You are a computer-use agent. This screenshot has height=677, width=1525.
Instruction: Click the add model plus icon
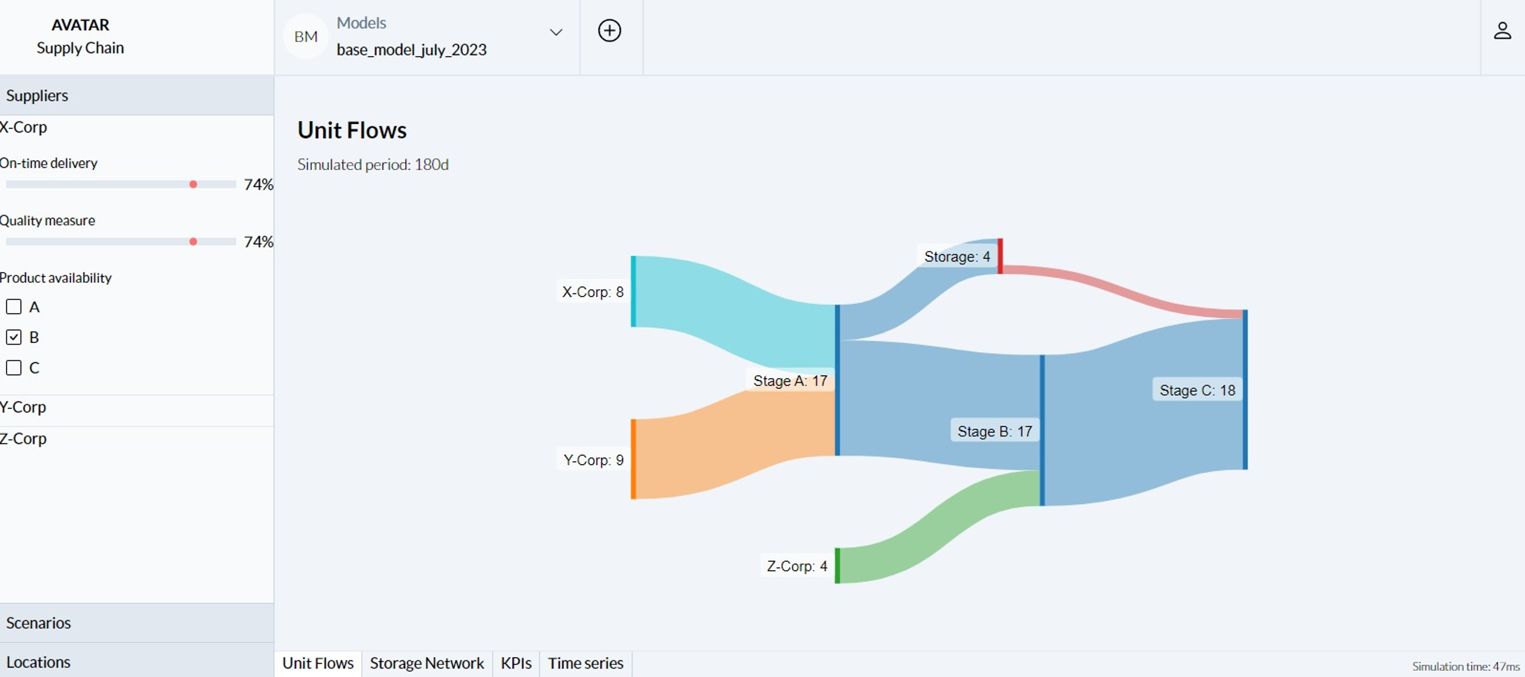[x=609, y=31]
